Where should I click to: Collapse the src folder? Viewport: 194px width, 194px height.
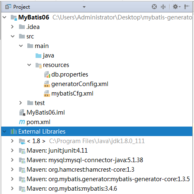pos(12,36)
